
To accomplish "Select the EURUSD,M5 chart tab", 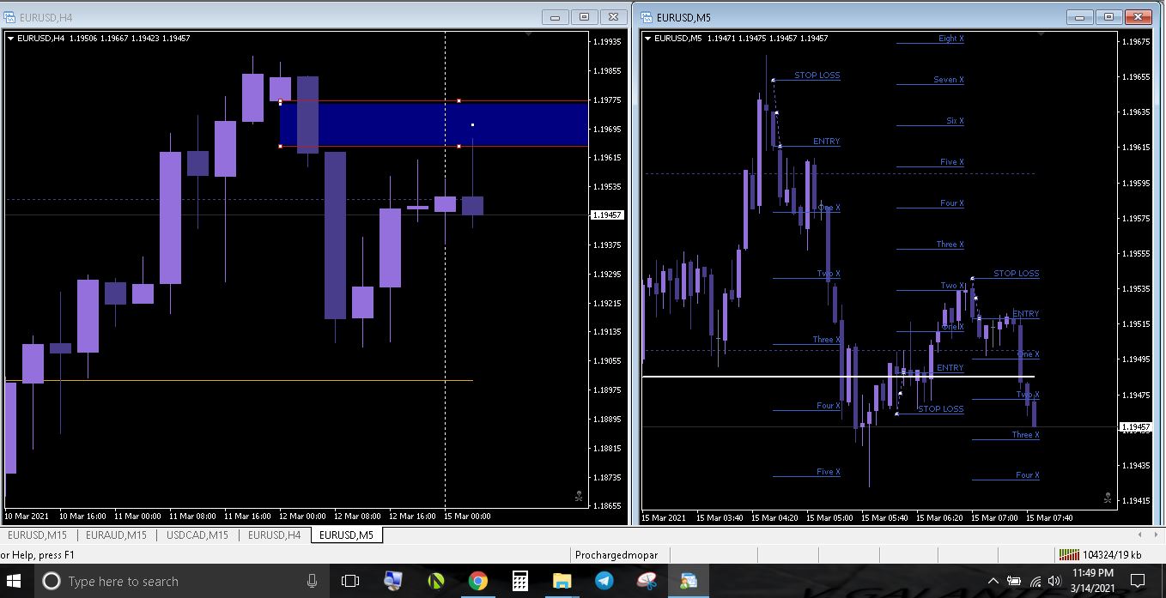I will [346, 535].
